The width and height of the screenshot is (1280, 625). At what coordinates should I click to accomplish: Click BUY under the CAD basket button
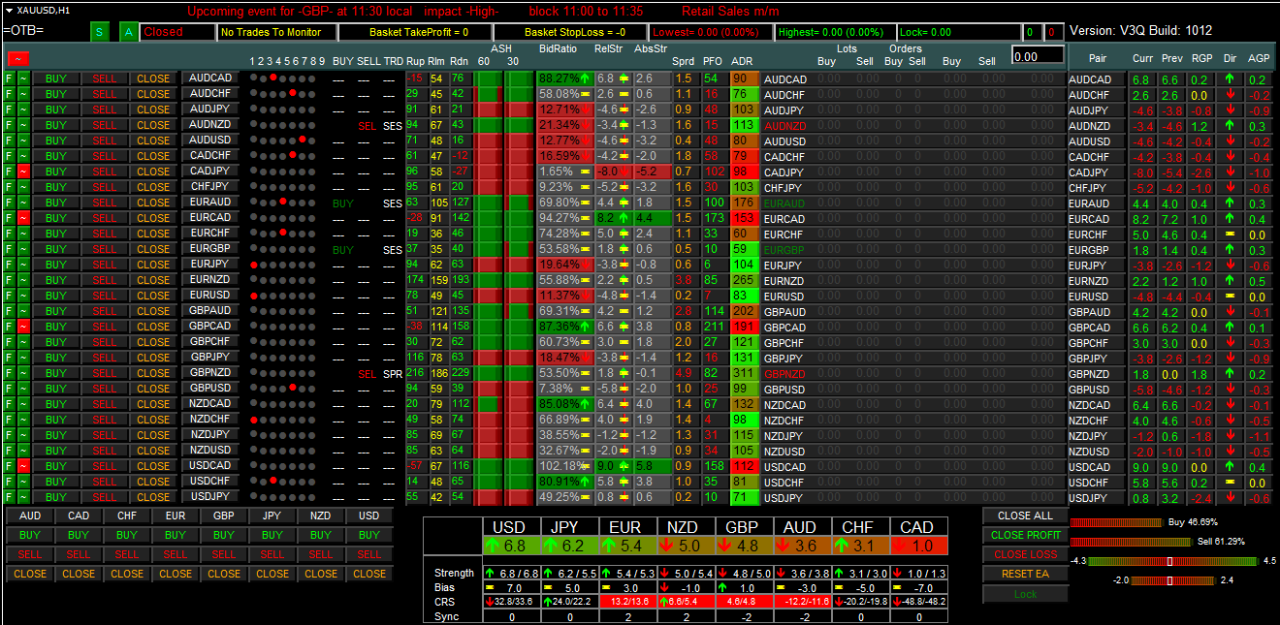point(79,535)
